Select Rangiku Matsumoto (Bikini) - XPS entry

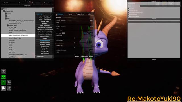[x=18, y=54]
